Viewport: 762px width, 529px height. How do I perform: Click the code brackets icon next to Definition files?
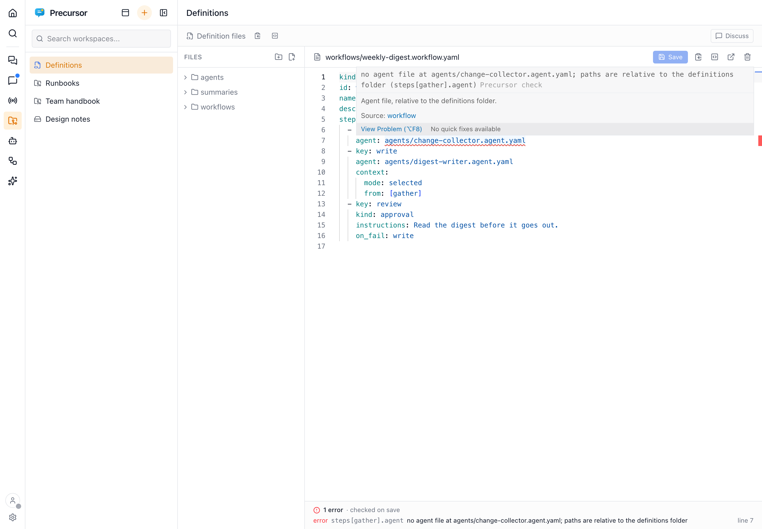pos(275,36)
